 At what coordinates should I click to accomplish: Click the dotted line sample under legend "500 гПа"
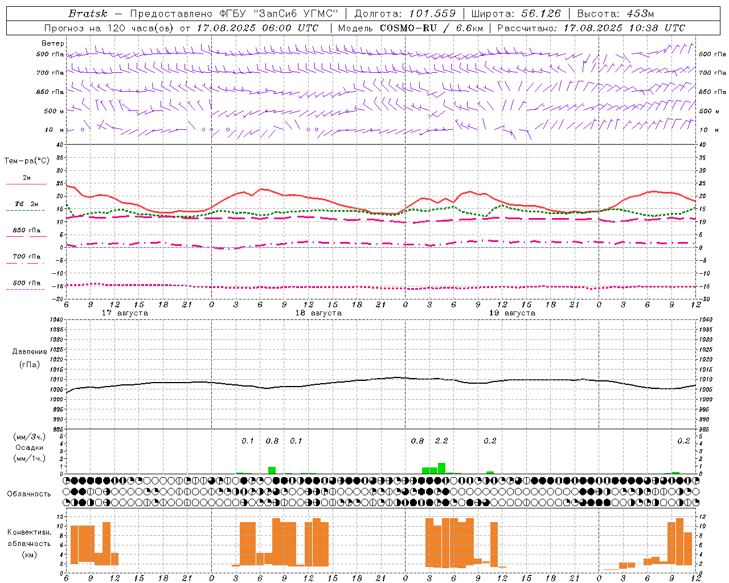coord(26,289)
